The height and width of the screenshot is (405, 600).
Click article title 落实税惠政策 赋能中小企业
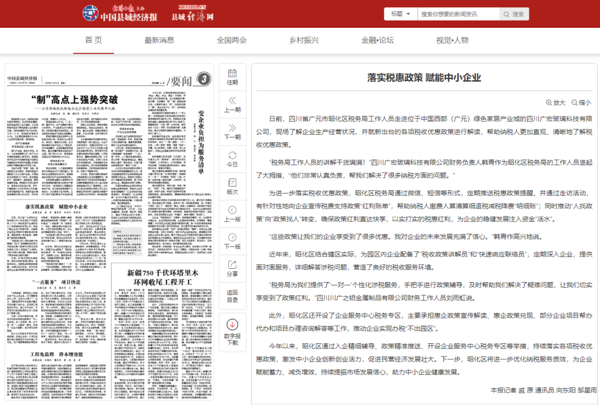[x=424, y=78]
